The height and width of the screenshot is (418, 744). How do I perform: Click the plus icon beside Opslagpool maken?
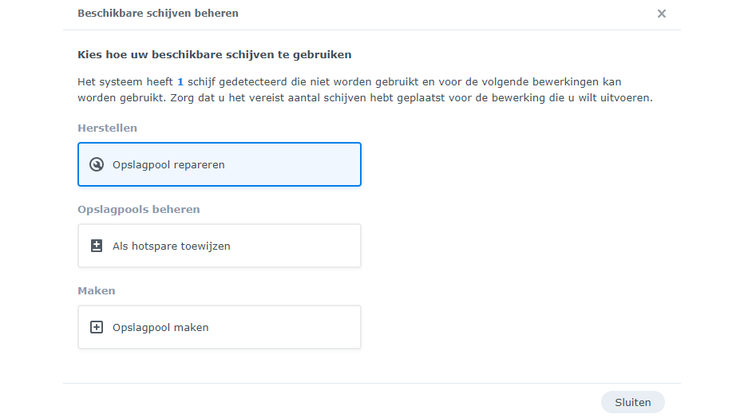tap(97, 328)
